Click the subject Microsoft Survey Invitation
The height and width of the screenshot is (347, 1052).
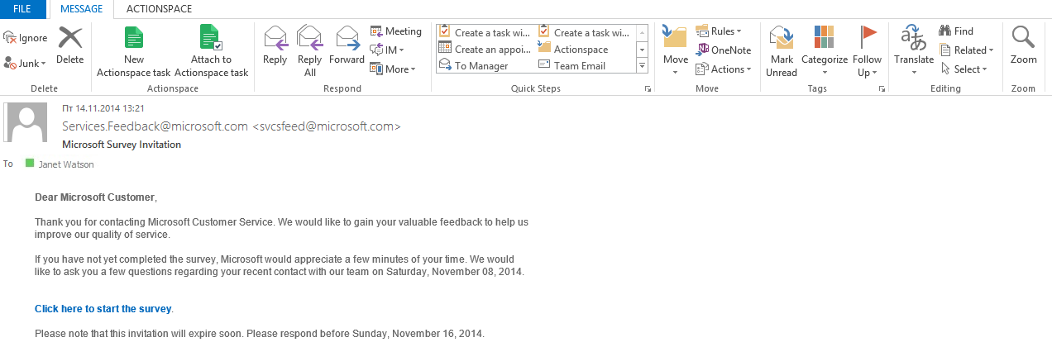pyautogui.click(x=122, y=145)
